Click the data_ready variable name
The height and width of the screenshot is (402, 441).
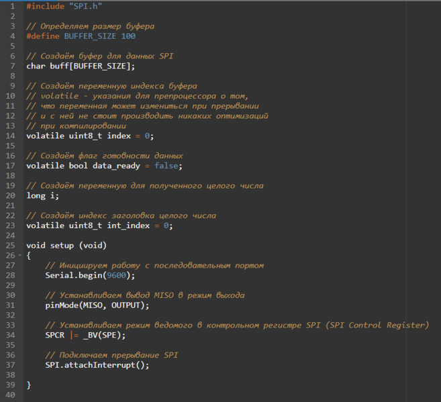[x=116, y=166]
